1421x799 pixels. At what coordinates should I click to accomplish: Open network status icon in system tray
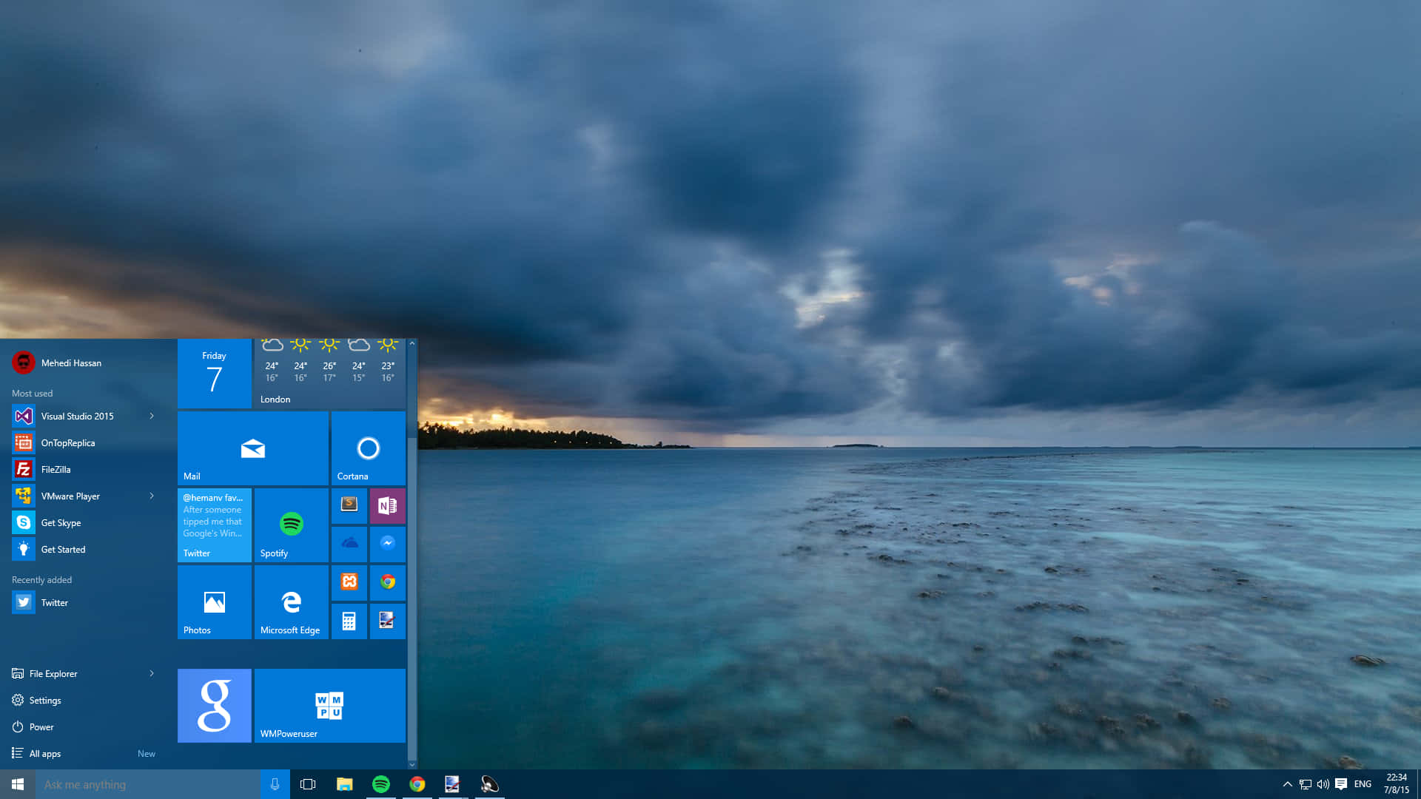[1305, 784]
